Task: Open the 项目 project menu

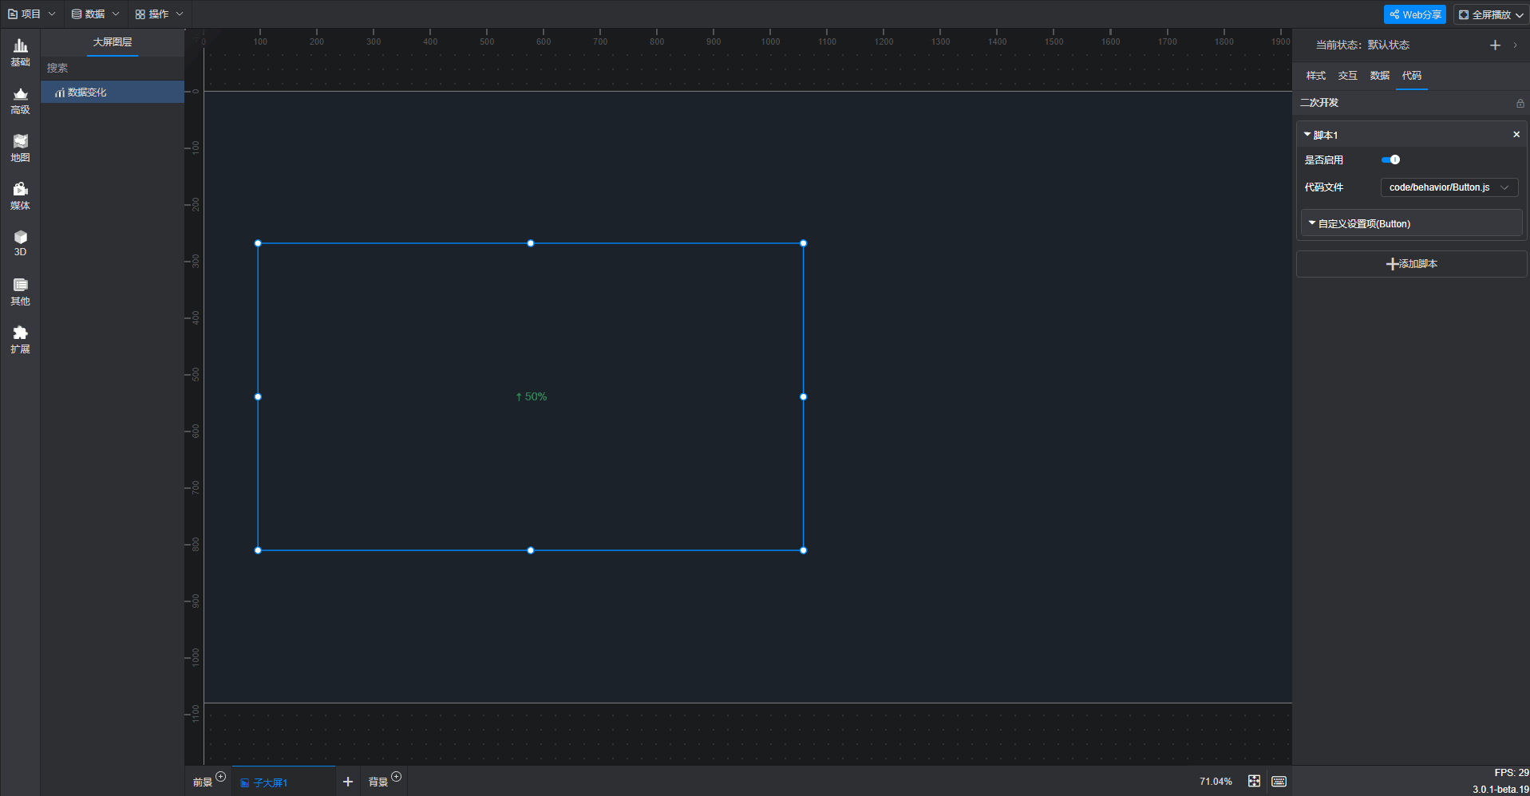Action: [31, 14]
